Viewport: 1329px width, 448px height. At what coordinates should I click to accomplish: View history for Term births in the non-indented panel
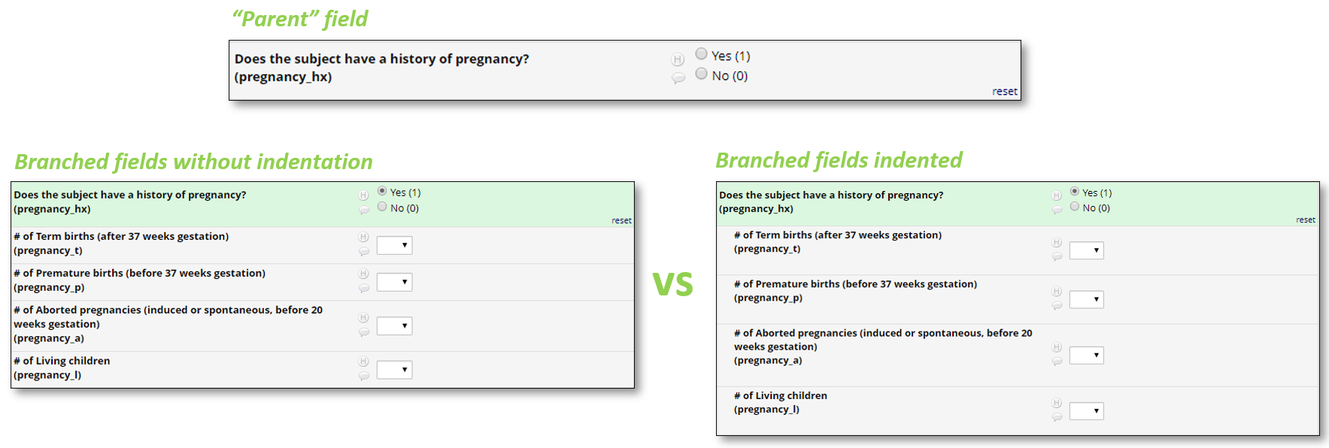364,238
